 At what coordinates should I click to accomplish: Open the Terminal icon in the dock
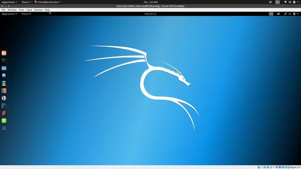(x=4, y=61)
